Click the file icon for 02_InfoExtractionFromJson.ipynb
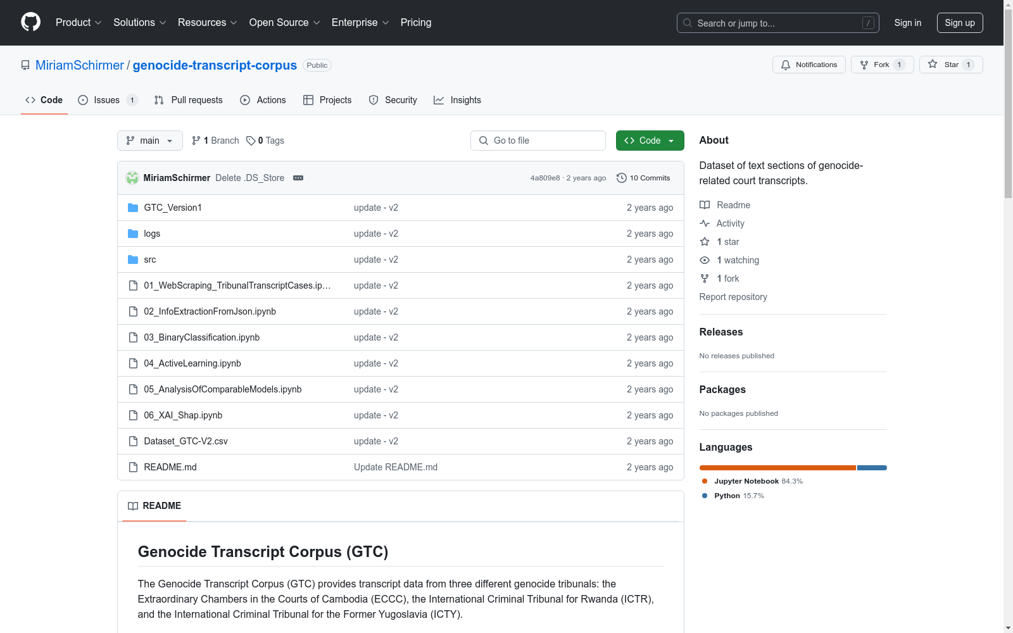Viewport: 1013px width, 633px height. [133, 311]
